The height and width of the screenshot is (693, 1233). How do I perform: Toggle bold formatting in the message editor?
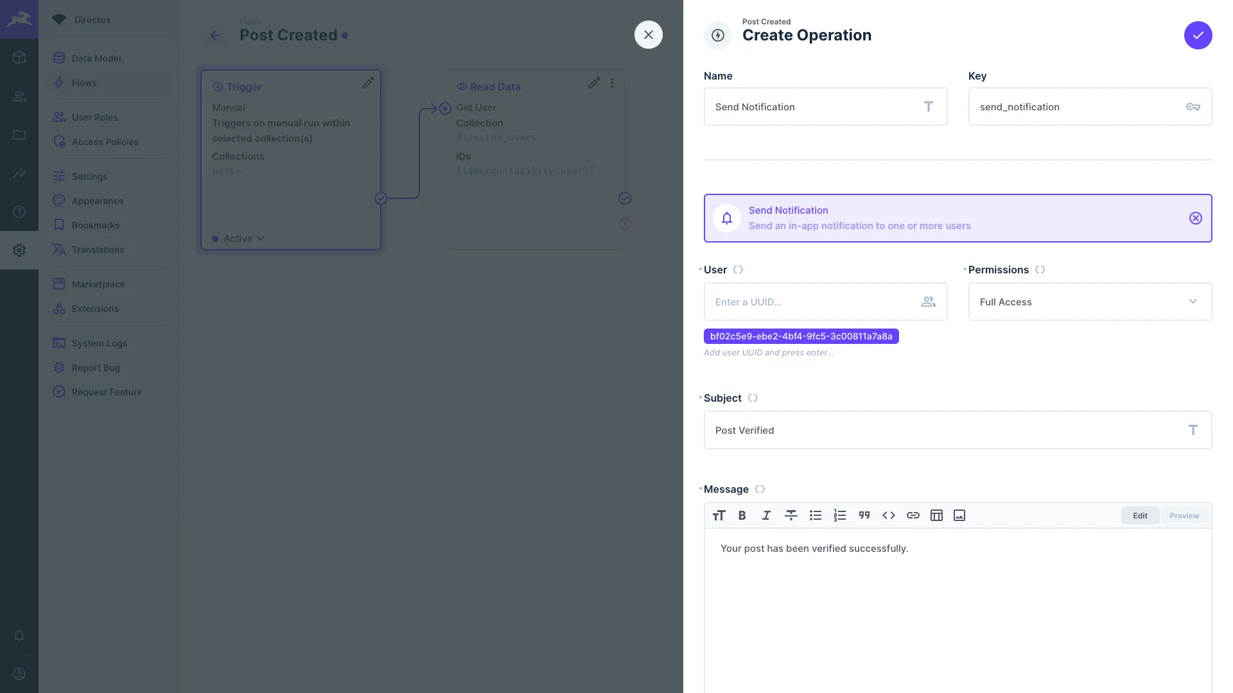742,515
